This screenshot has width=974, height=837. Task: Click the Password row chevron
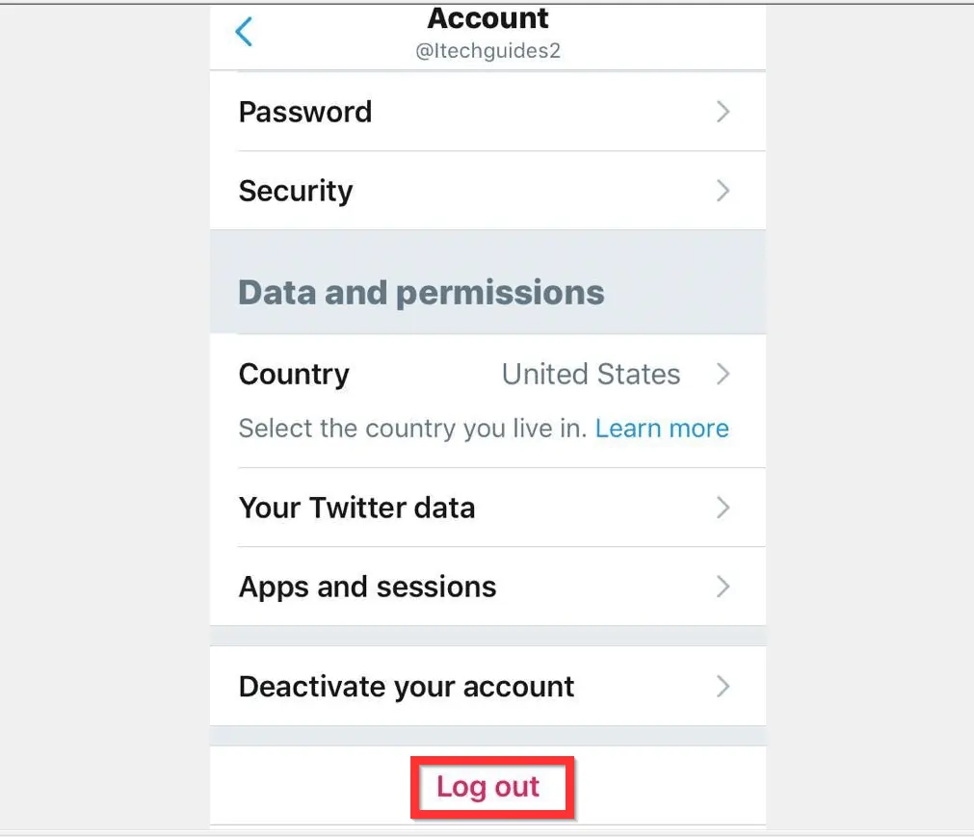tap(724, 112)
